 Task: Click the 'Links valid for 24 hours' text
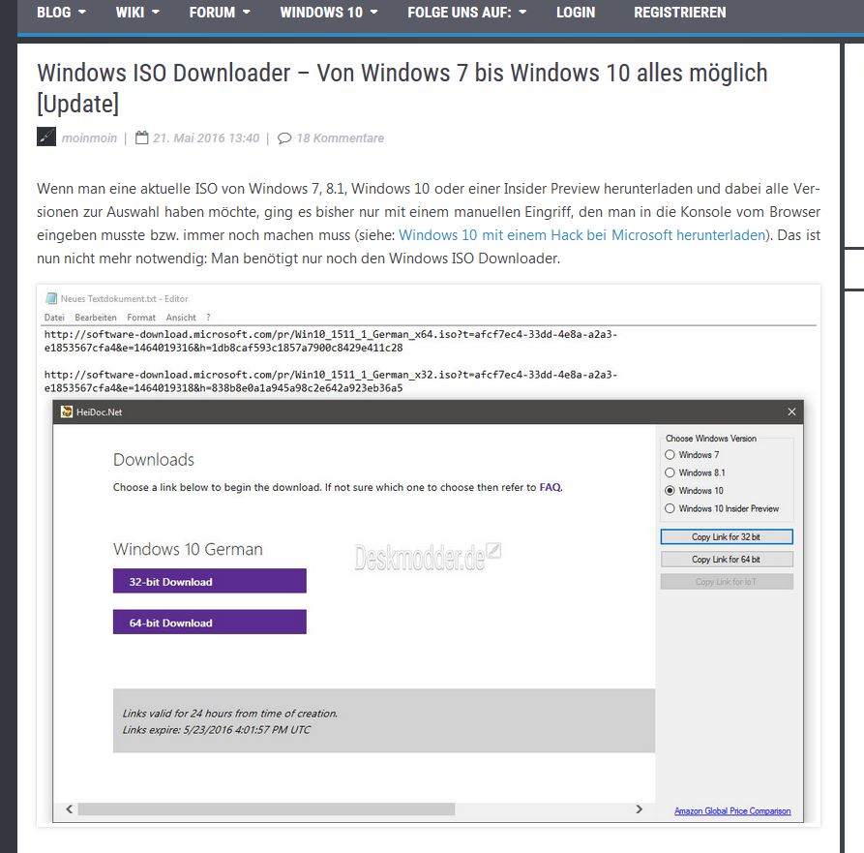pyautogui.click(x=229, y=714)
